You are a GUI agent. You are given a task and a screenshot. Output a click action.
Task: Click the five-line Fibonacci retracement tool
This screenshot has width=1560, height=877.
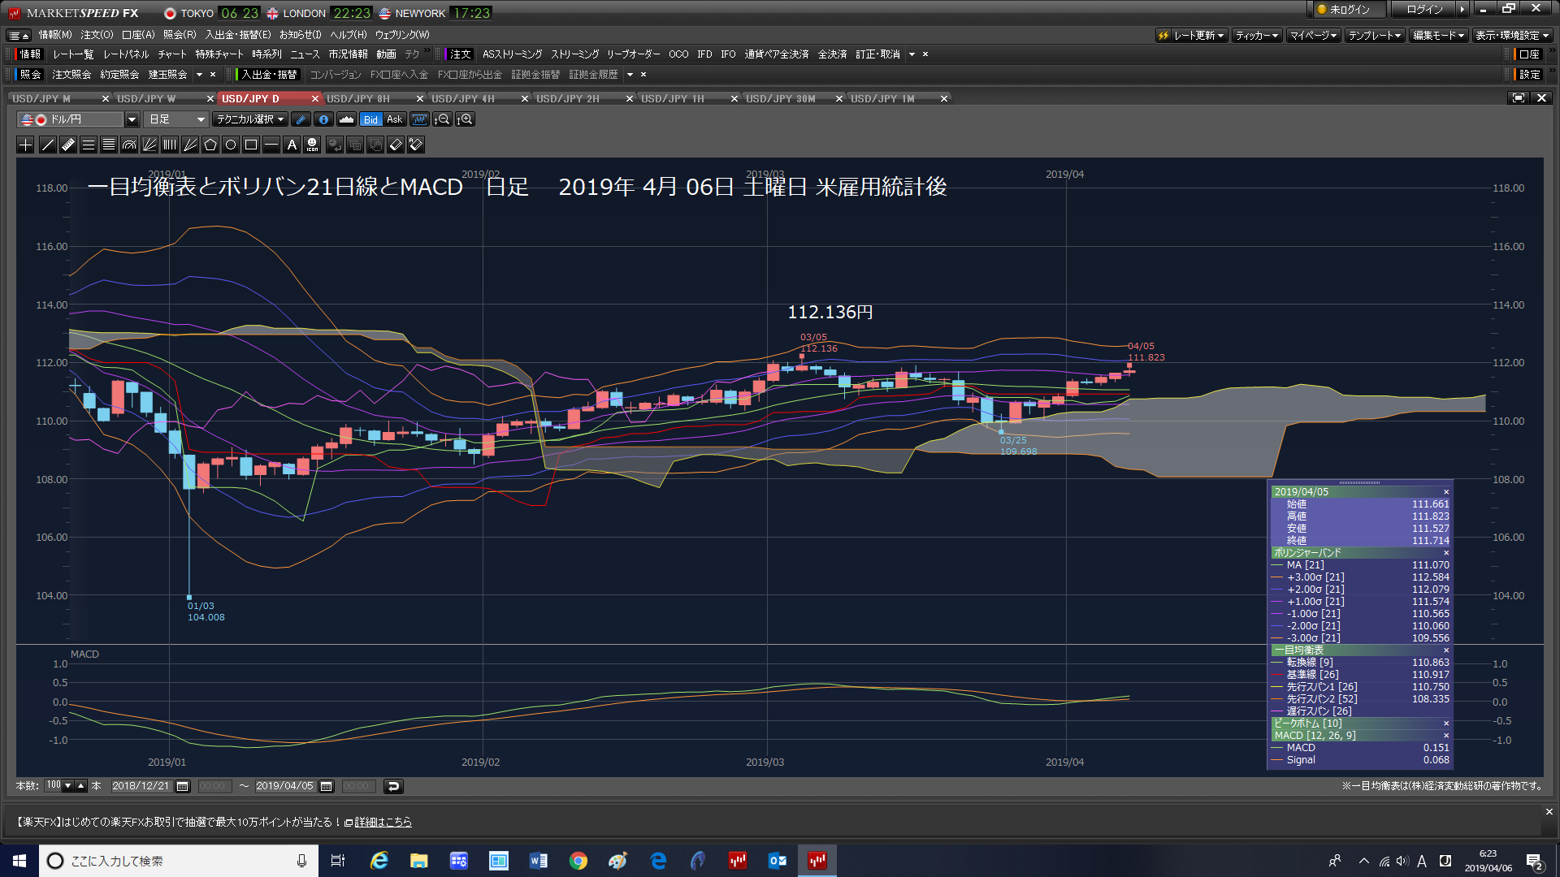tap(109, 145)
